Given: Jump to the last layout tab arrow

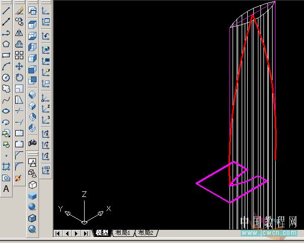Looking at the screenshot, I should 86,233.
